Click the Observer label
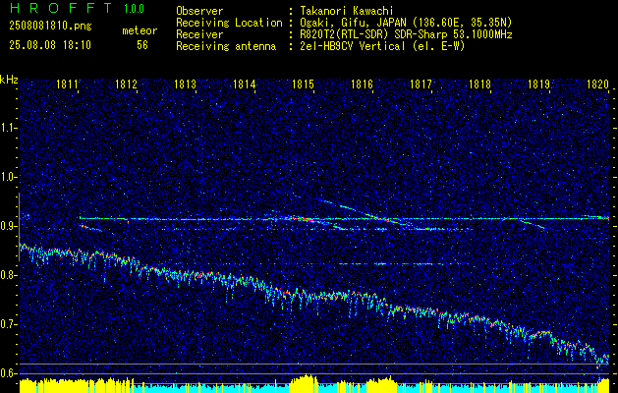Viewport: 618px width, 393px height. click(x=199, y=11)
